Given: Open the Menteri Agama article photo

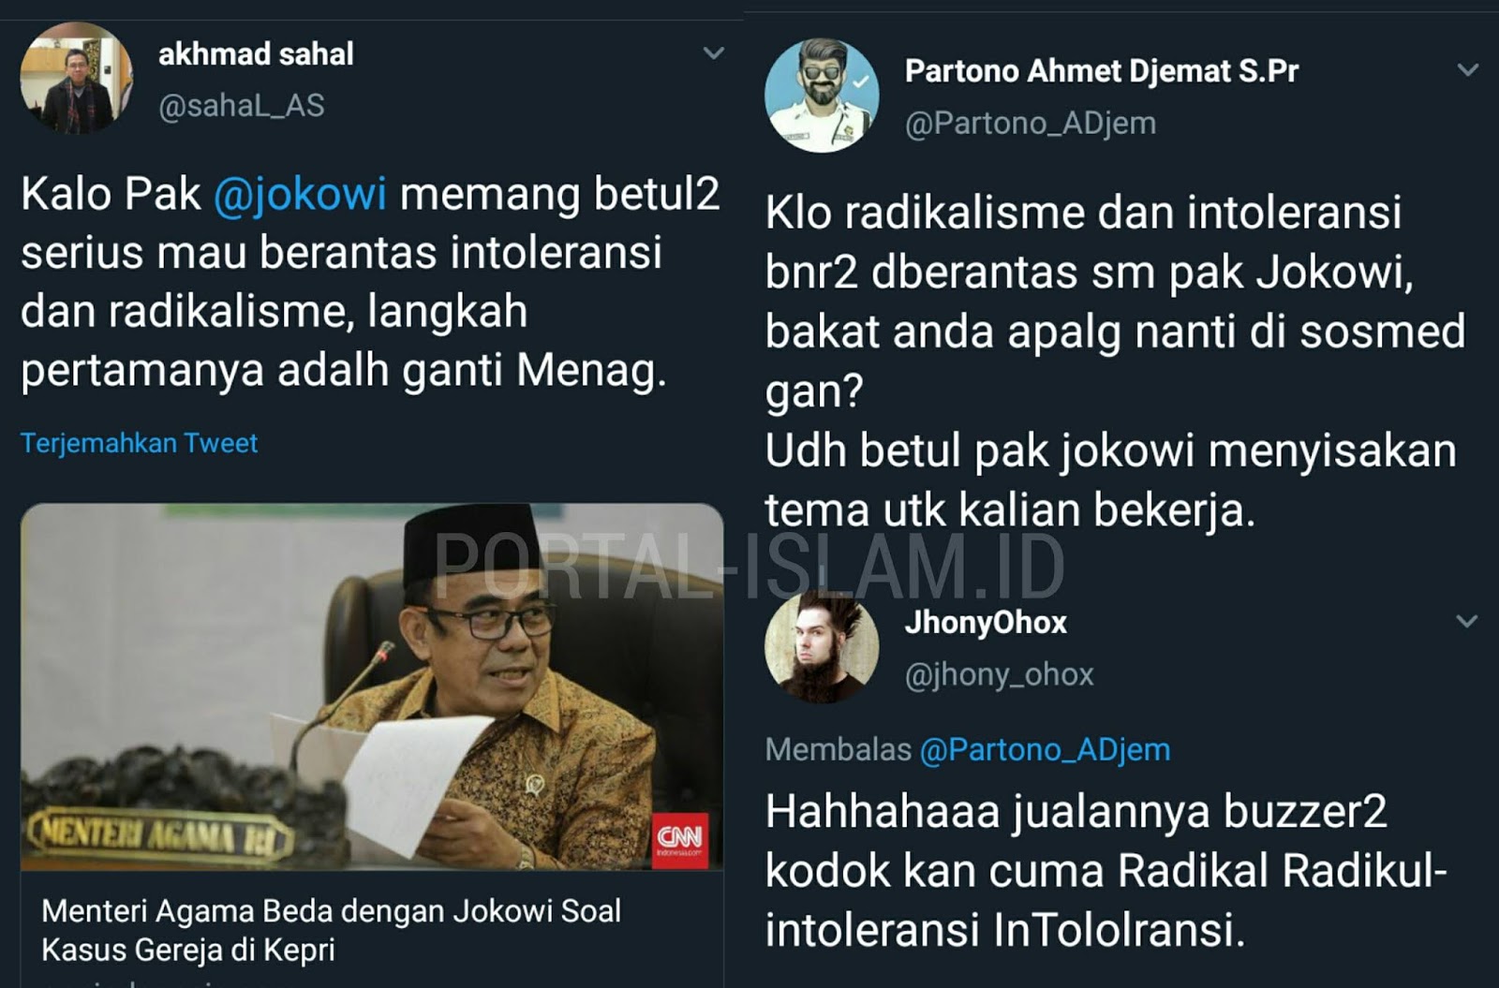Looking at the screenshot, I should (x=372, y=687).
